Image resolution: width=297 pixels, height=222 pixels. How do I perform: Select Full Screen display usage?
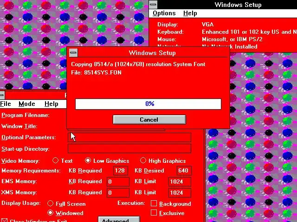pyautogui.click(x=66, y=203)
